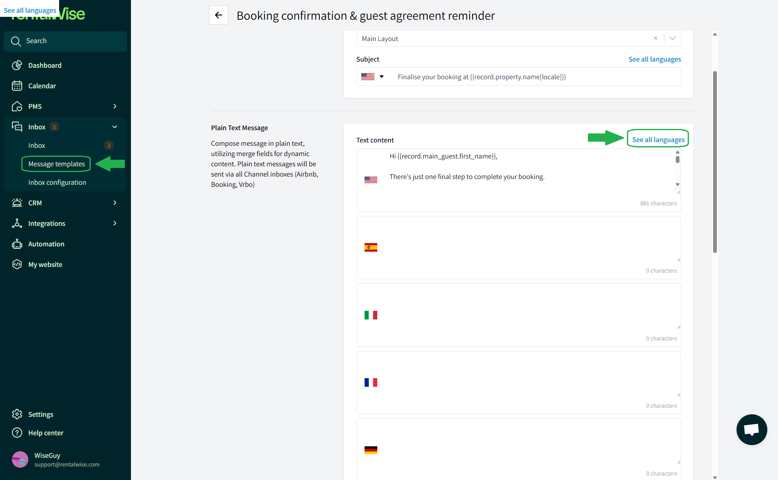
Task: Click the Help center question icon
Action: click(17, 433)
